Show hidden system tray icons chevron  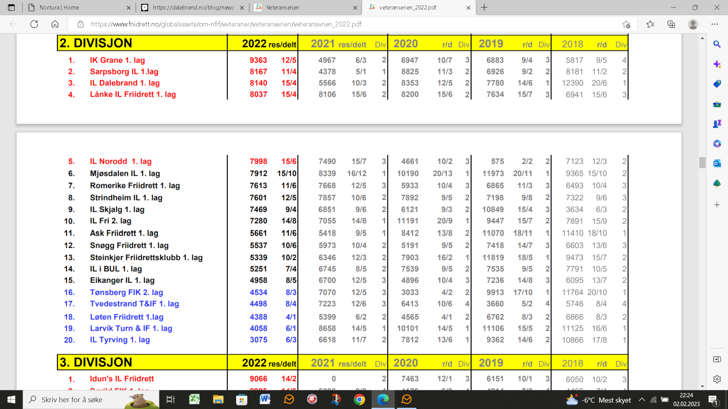tap(642, 400)
